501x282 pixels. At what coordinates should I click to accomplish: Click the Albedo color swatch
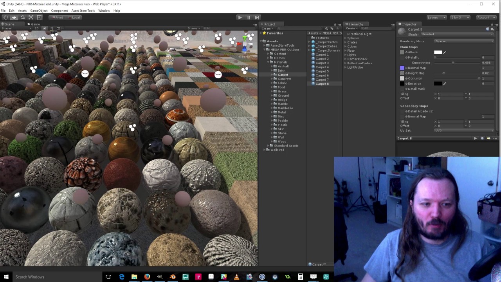click(x=438, y=52)
